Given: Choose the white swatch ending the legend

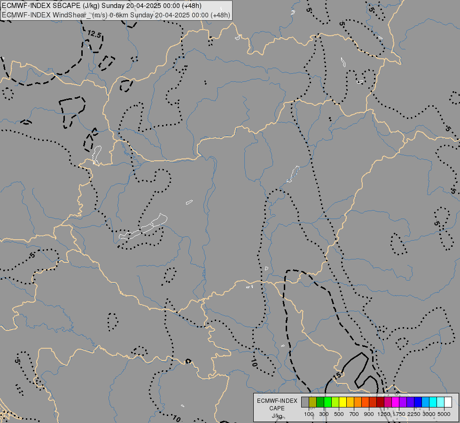Looking at the screenshot, I should (x=448, y=402).
